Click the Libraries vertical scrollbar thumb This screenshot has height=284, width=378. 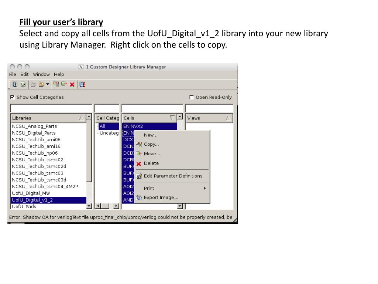tap(89, 151)
